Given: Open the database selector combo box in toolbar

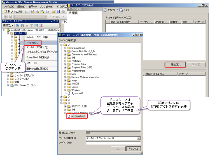Looking at the screenshot, I should (31, 17).
